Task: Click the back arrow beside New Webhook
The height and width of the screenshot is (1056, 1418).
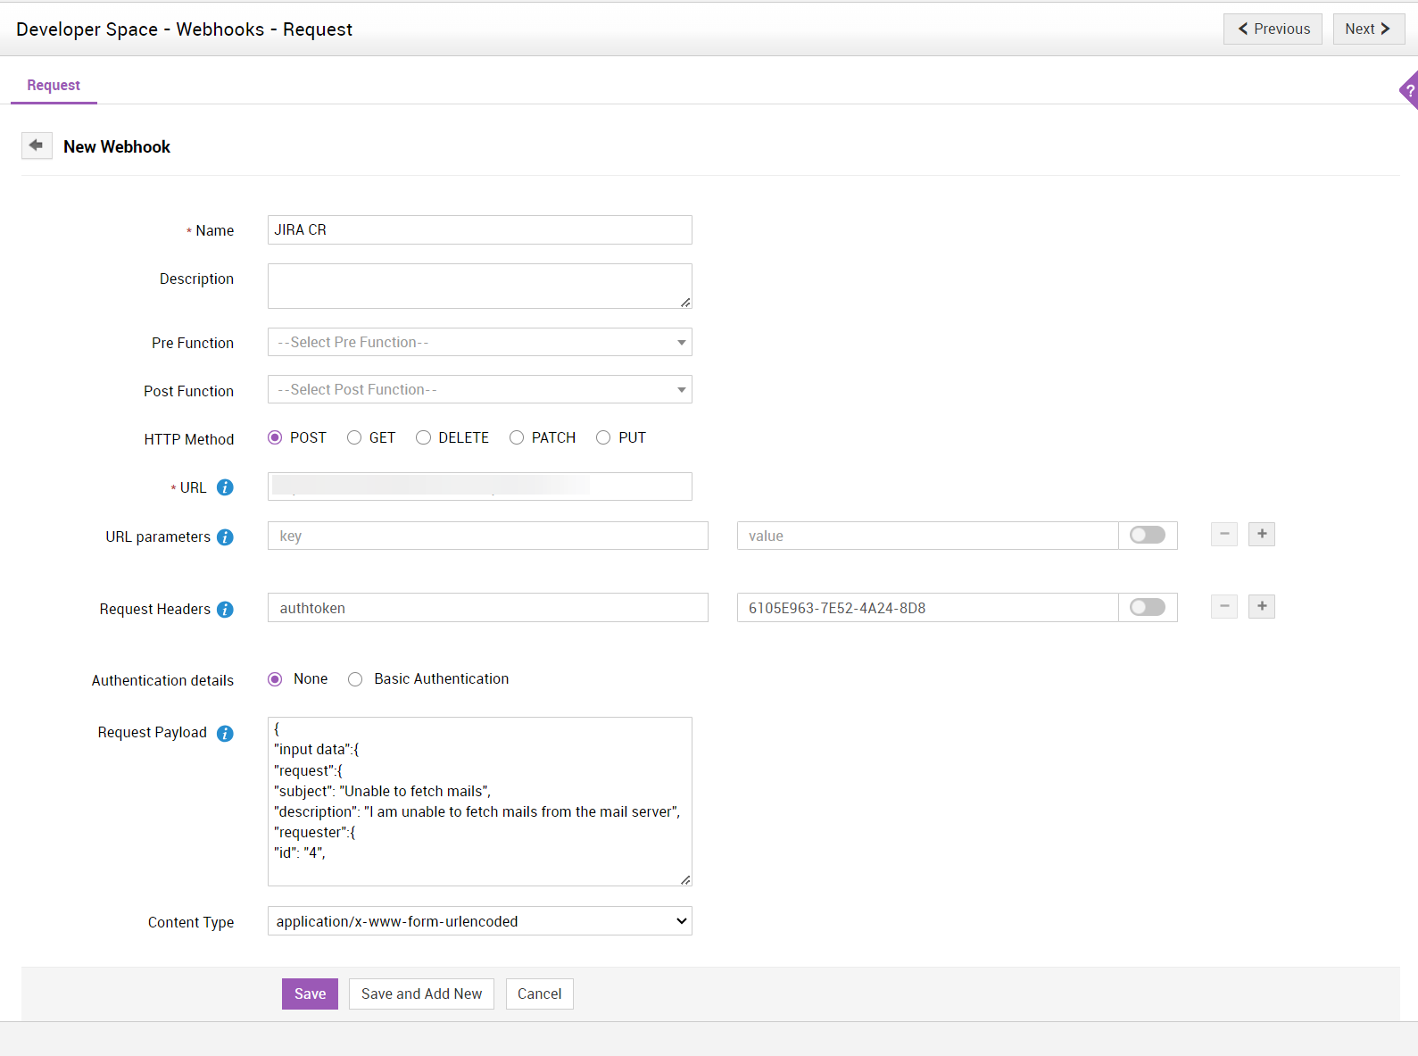Action: tap(37, 146)
